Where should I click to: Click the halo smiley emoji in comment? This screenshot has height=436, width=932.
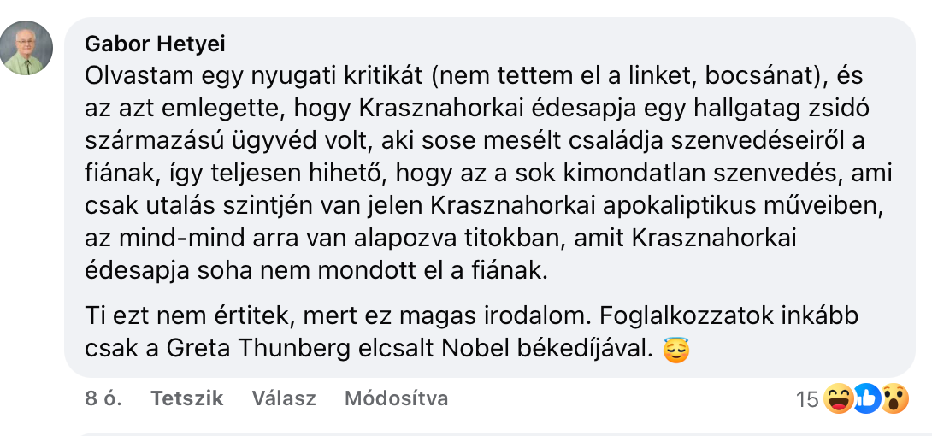tap(675, 350)
